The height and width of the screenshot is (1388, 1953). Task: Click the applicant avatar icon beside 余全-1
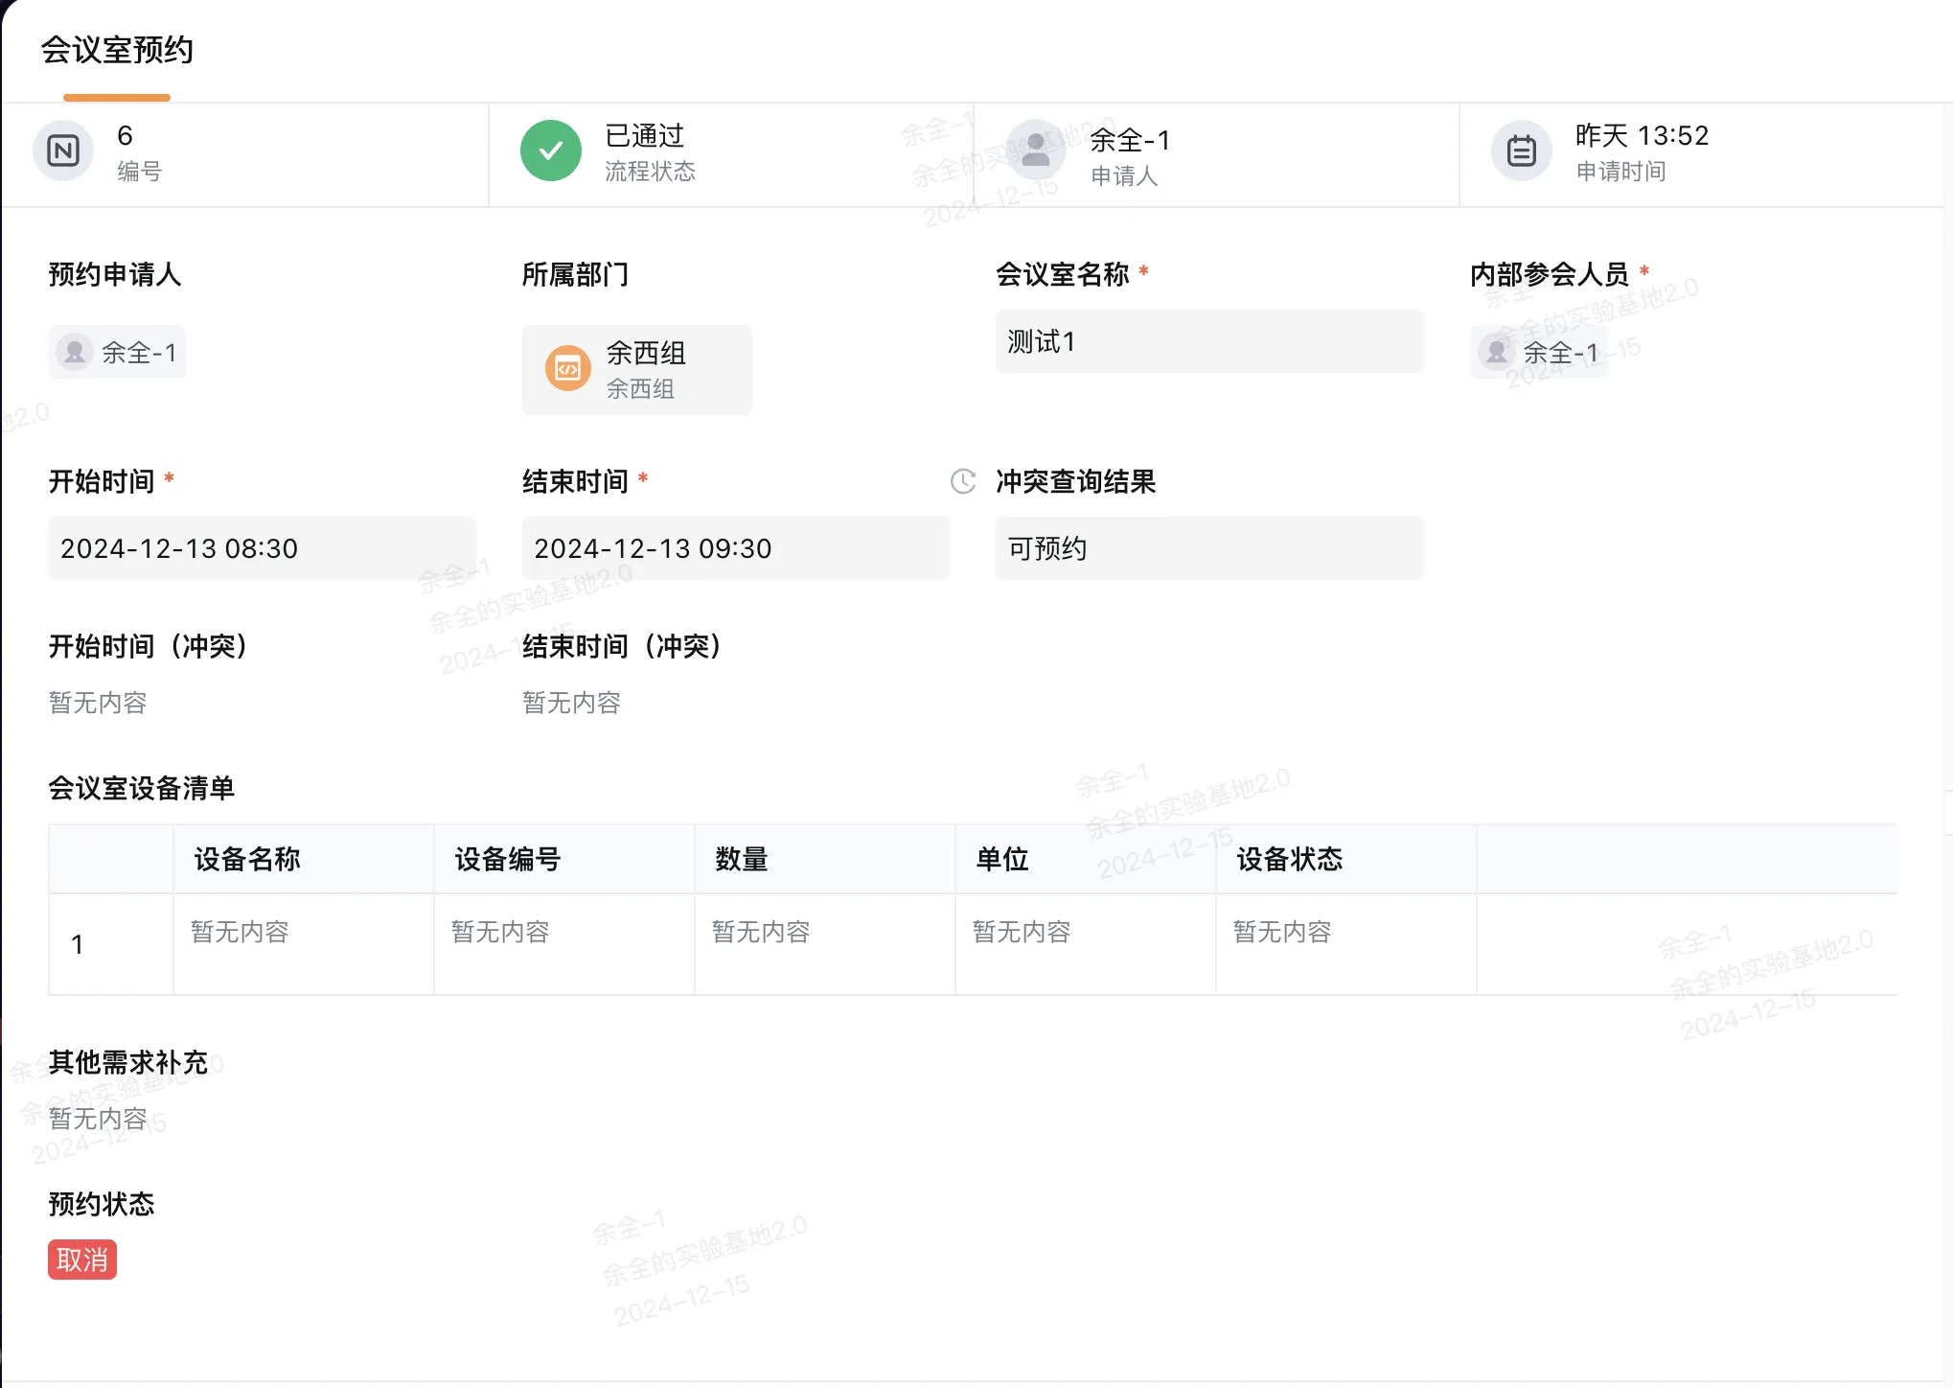[x=1035, y=150]
